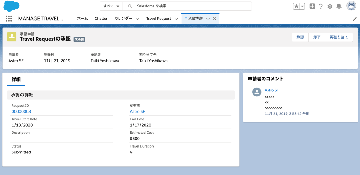
Task: Click the Description field label
Action: point(21,133)
